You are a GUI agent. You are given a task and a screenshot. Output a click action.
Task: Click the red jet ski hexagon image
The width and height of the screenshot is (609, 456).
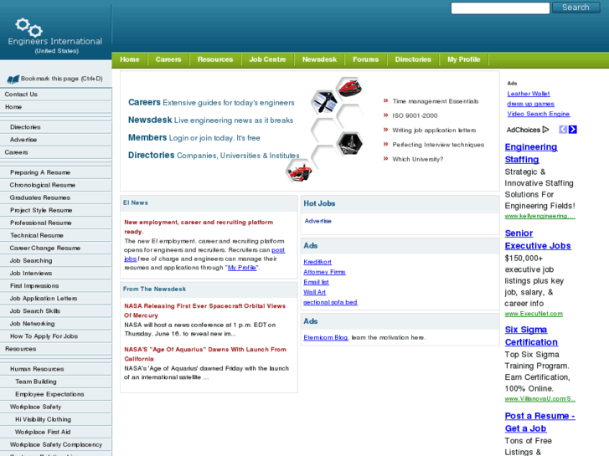[x=349, y=88]
